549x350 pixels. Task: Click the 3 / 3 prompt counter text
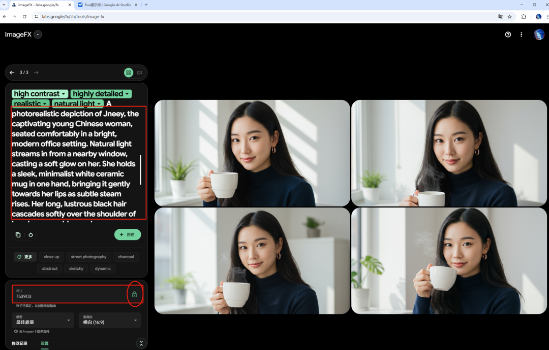click(24, 73)
